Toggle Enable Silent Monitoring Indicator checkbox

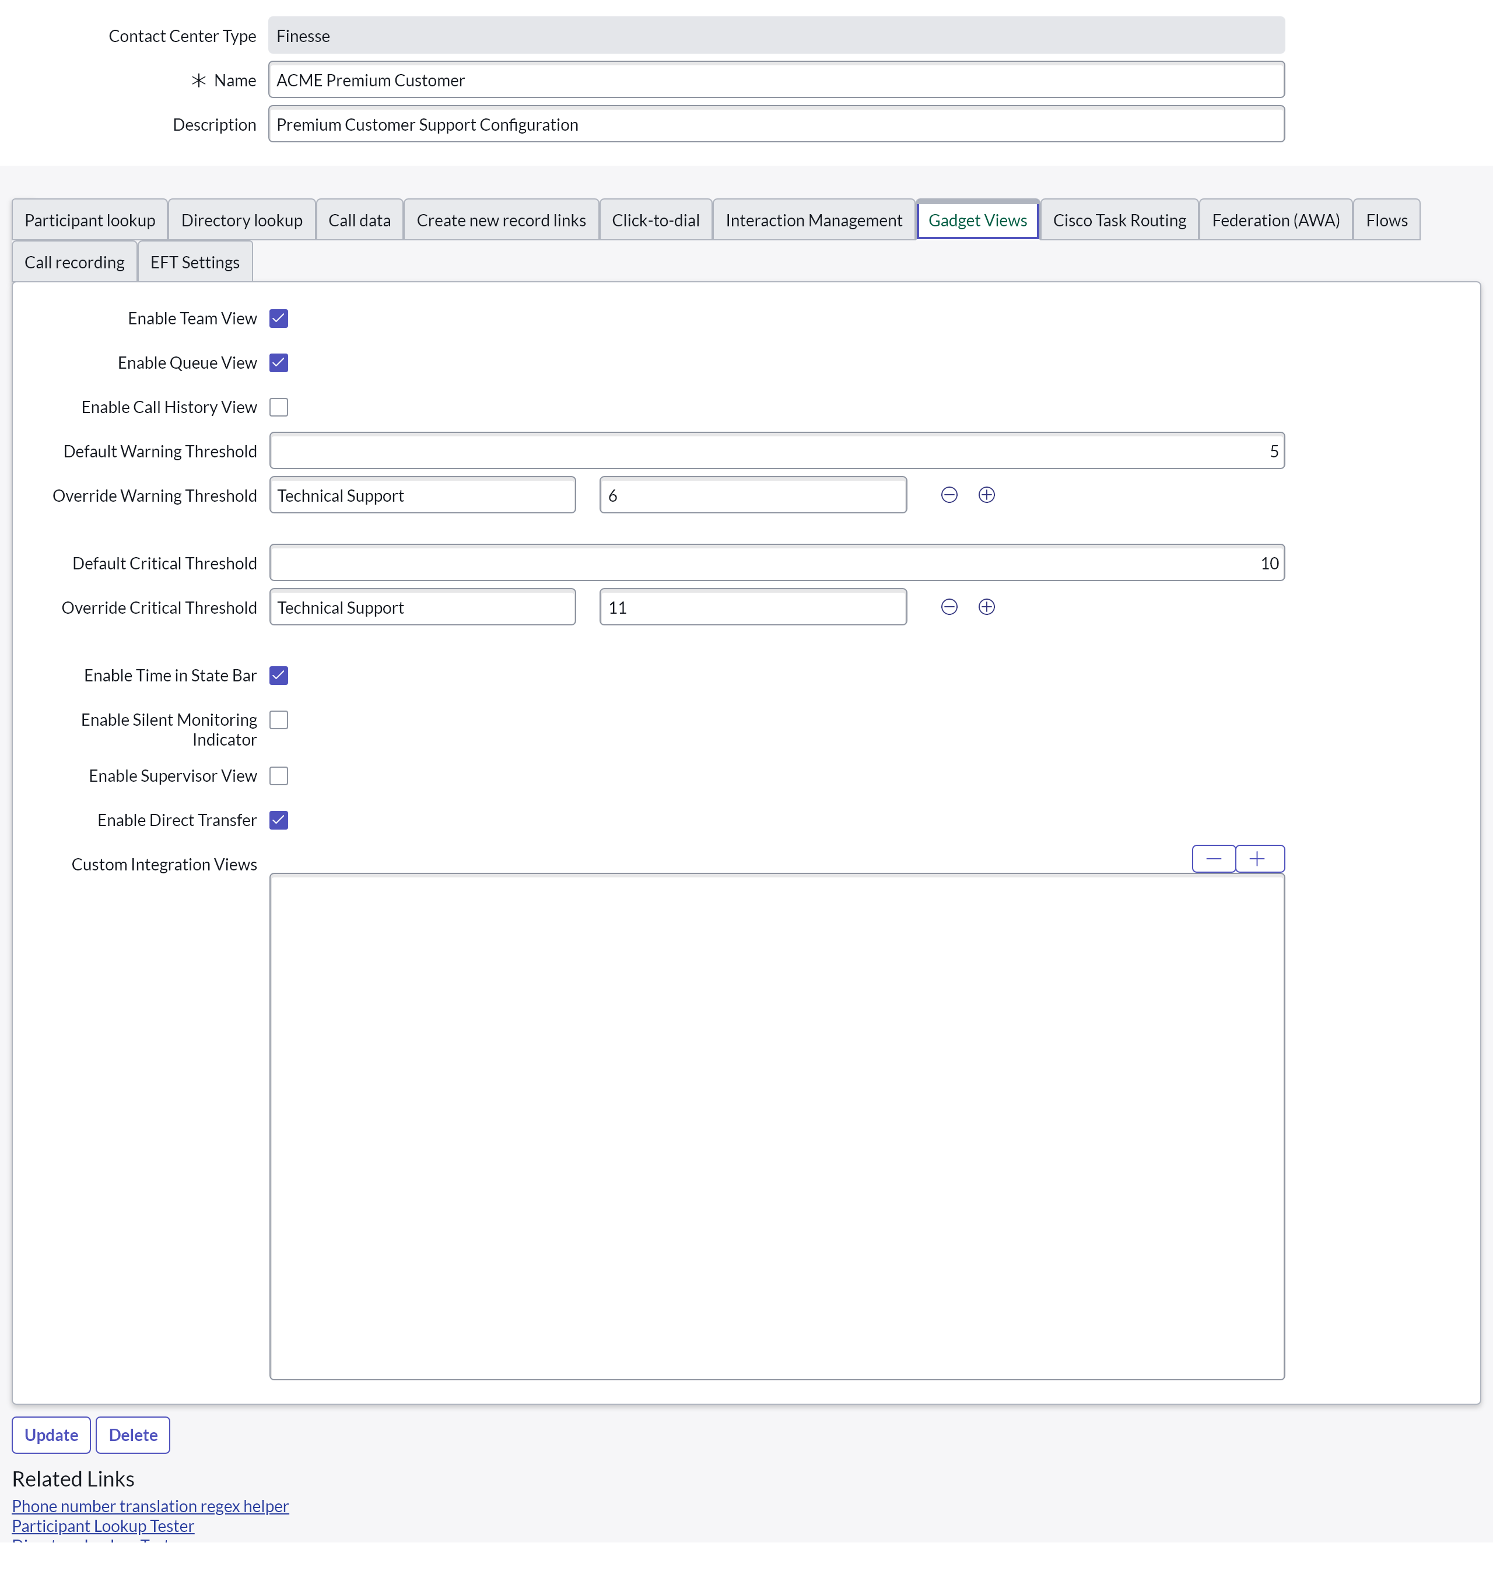tap(278, 720)
